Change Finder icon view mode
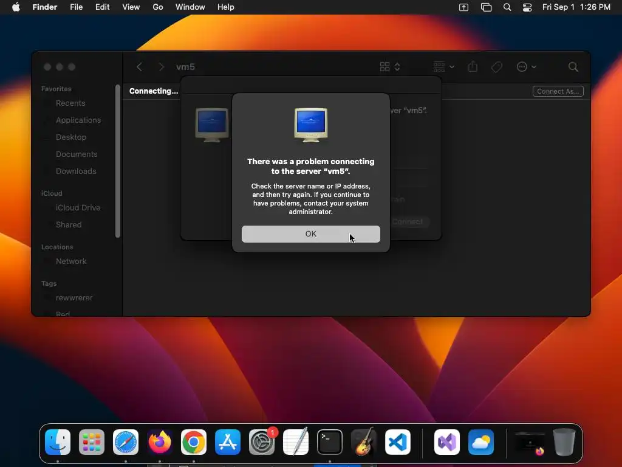 click(390, 67)
